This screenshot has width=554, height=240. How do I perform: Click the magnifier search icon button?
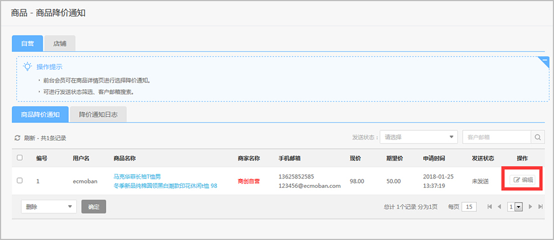point(537,137)
